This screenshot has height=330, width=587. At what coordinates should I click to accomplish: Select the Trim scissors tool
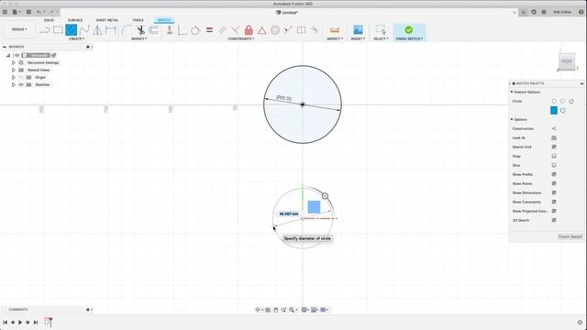point(140,30)
